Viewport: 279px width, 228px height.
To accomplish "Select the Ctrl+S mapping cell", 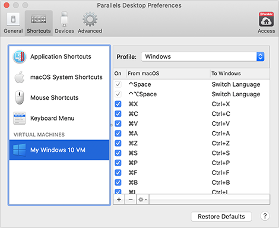I will point(221,153).
